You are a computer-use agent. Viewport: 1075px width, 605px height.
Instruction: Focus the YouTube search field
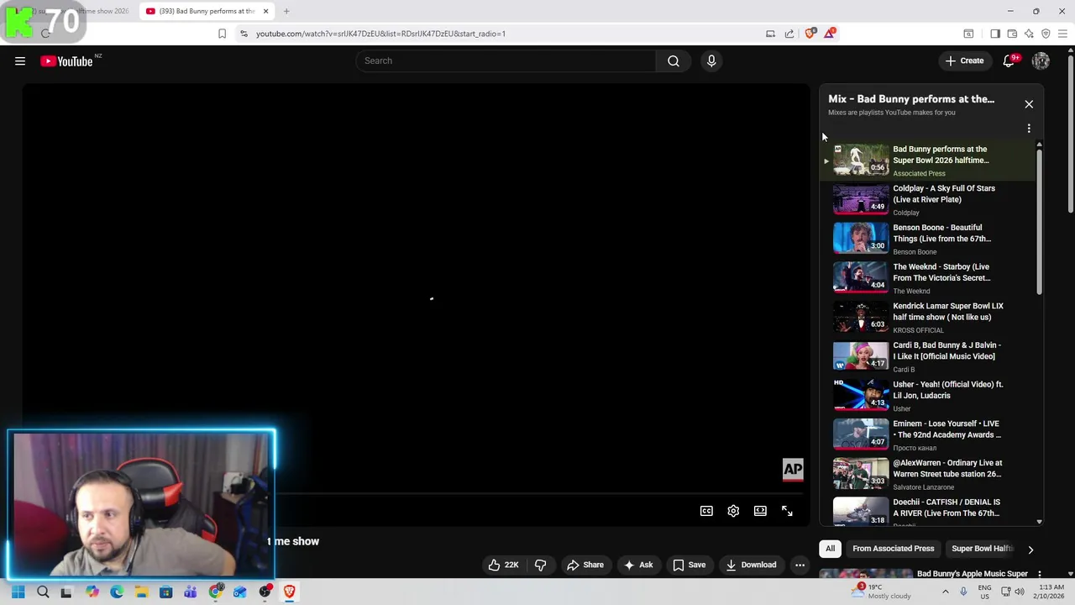point(506,60)
